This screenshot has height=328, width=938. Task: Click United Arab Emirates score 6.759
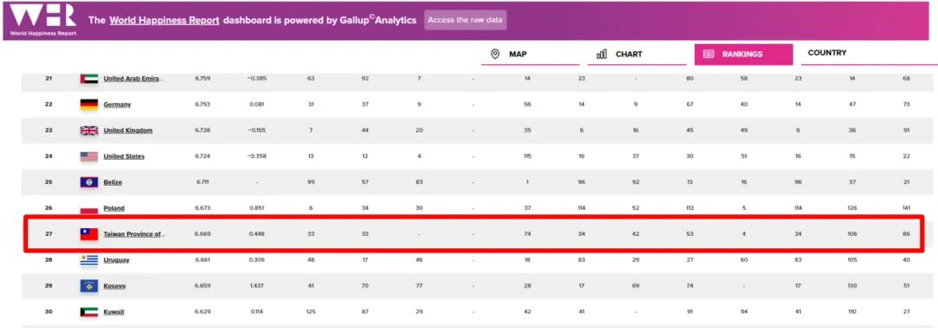[202, 78]
